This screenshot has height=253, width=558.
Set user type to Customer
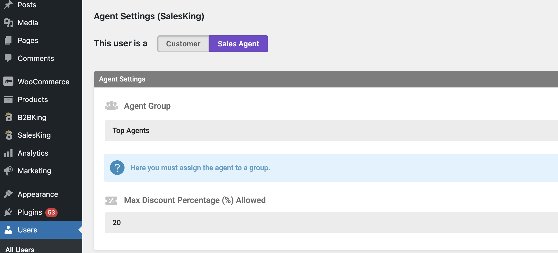coord(183,44)
